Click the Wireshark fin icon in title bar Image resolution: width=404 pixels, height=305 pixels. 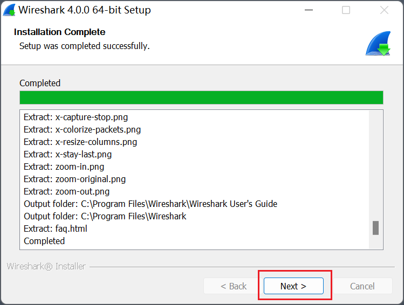[9, 10]
